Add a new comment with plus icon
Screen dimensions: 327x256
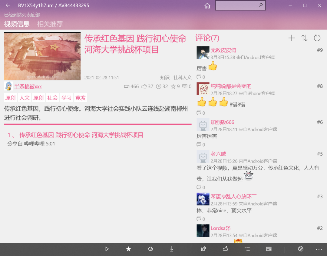click(291, 38)
